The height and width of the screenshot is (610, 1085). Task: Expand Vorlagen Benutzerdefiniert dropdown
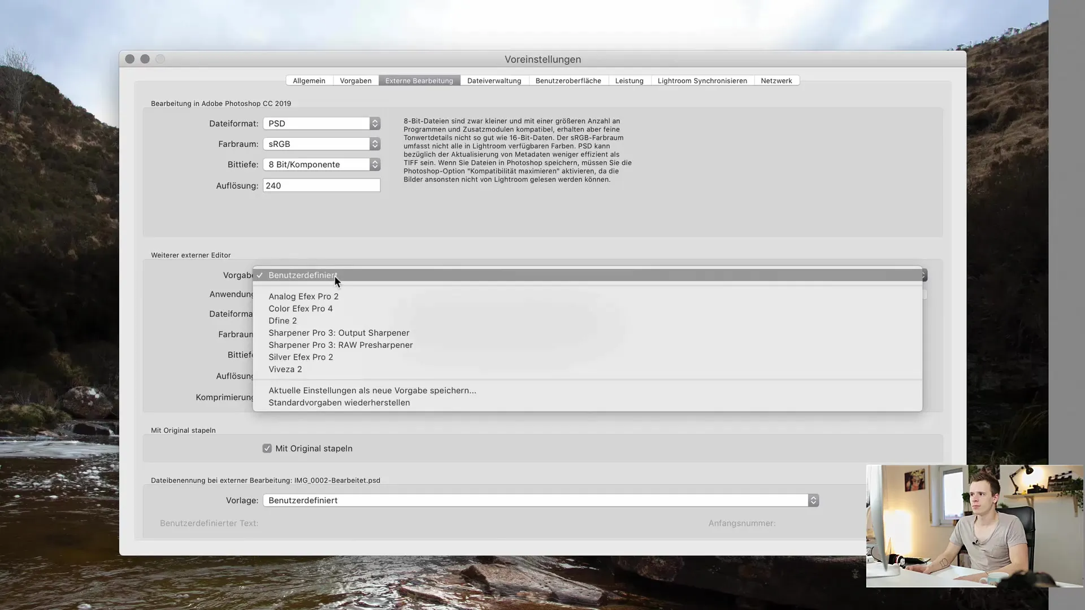tap(814, 500)
